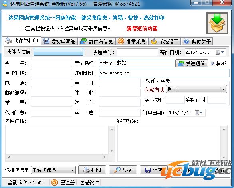Close the 达易网店管理系统 window
This screenshot has height=188, width=234.
coord(222,2)
